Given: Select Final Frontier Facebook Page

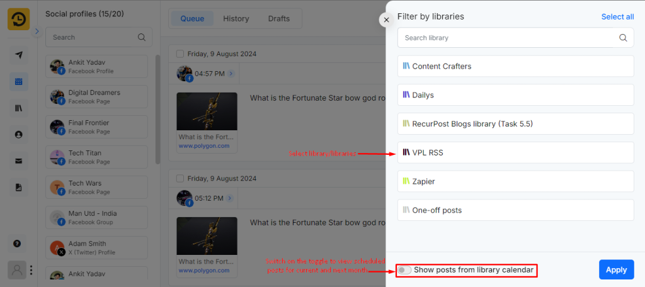Looking at the screenshot, I should [96, 127].
